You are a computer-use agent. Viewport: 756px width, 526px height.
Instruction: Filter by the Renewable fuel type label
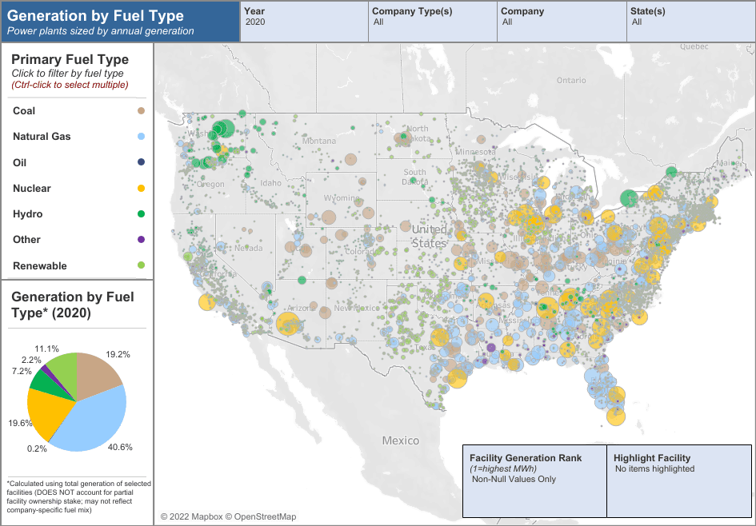[x=40, y=266]
